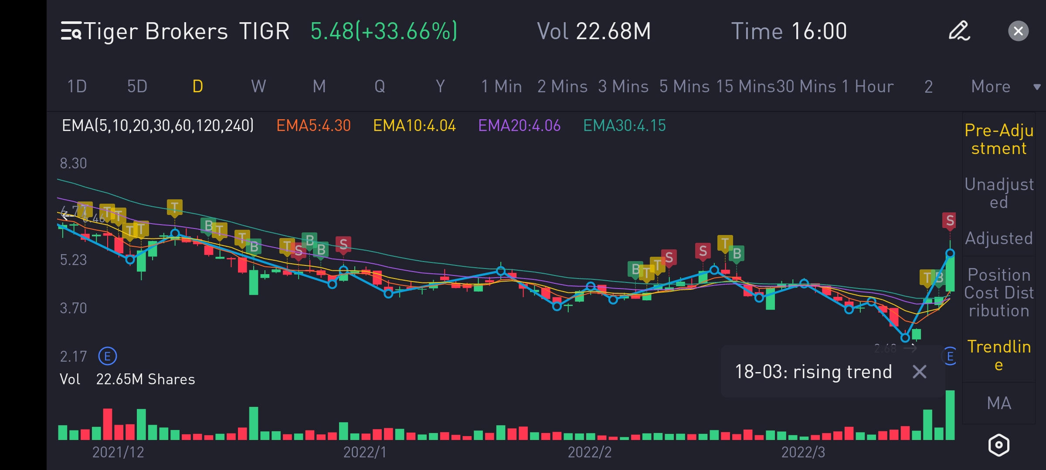Select Pre-Adjustment price mode

point(998,139)
